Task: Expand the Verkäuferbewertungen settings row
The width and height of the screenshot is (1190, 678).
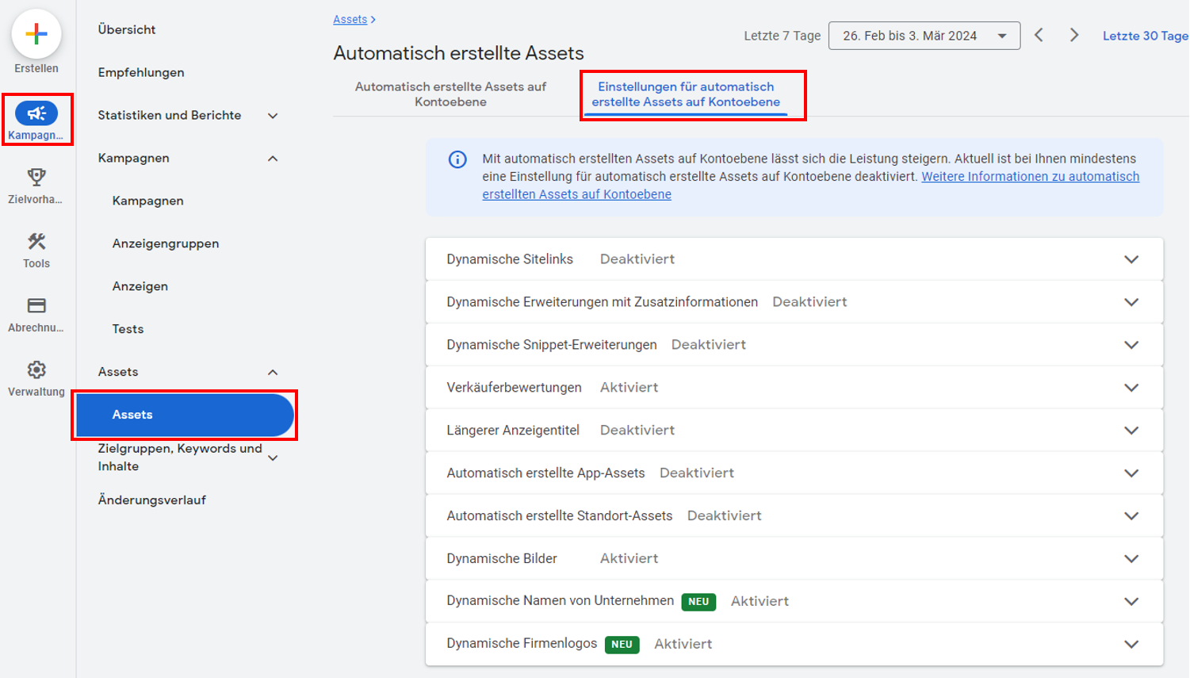Action: [1132, 387]
